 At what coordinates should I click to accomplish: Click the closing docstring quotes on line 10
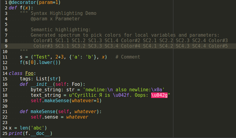coord(24,51)
